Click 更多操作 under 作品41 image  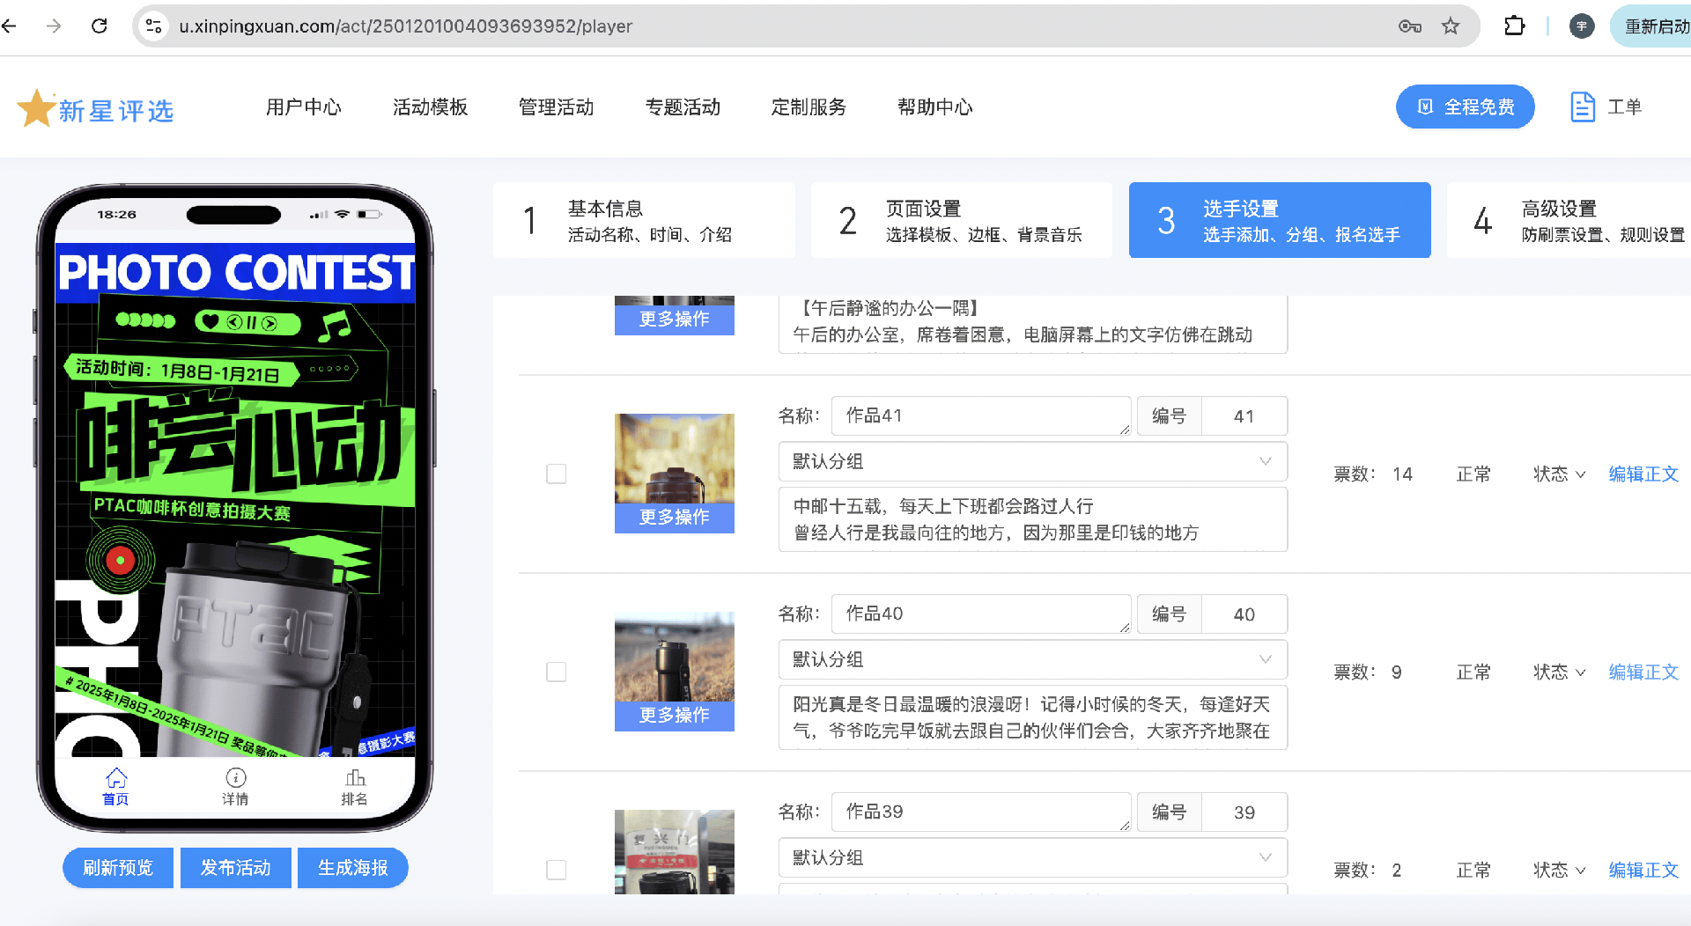pyautogui.click(x=675, y=518)
